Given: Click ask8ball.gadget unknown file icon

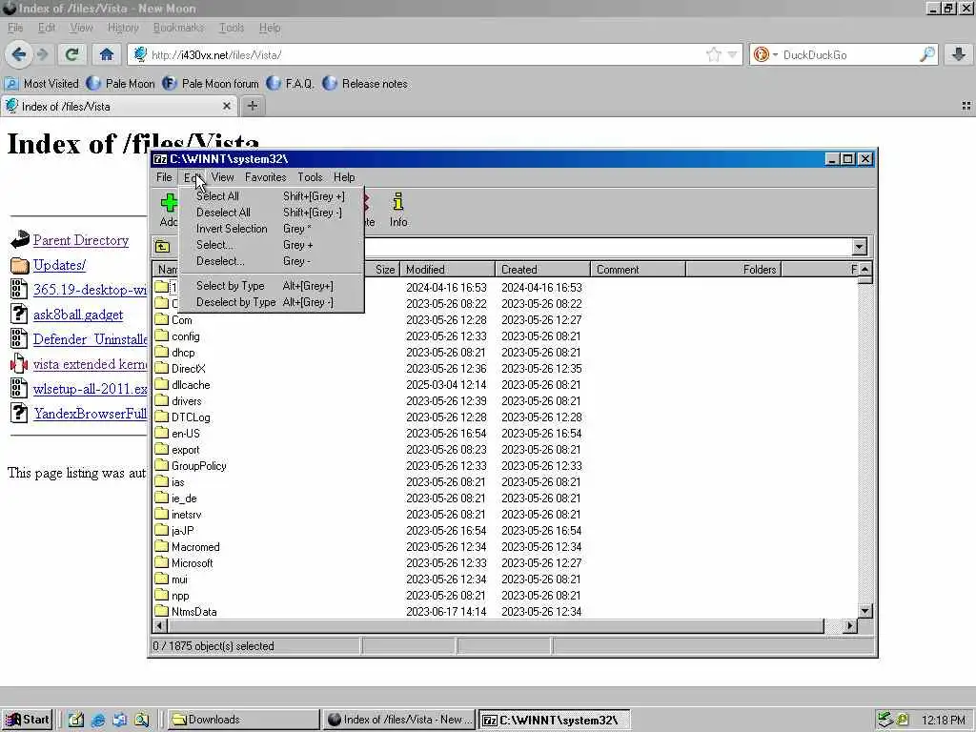Looking at the screenshot, I should tap(19, 314).
